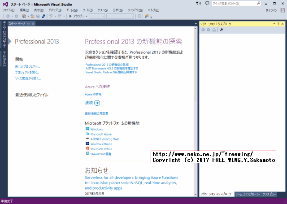
Task: Click the Solution Explorer Forward icon
Action: pos(209,30)
